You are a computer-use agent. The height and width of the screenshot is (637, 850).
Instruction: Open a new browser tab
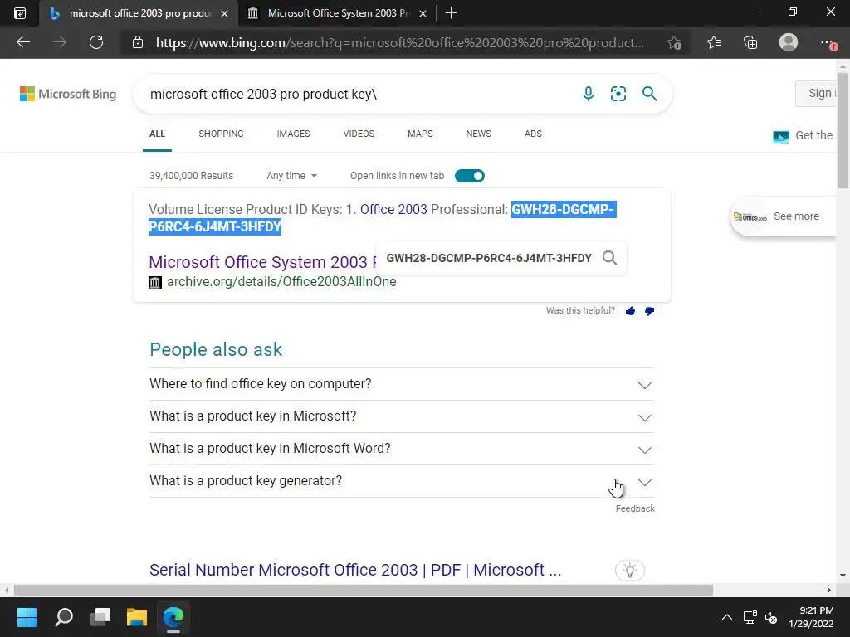451,13
